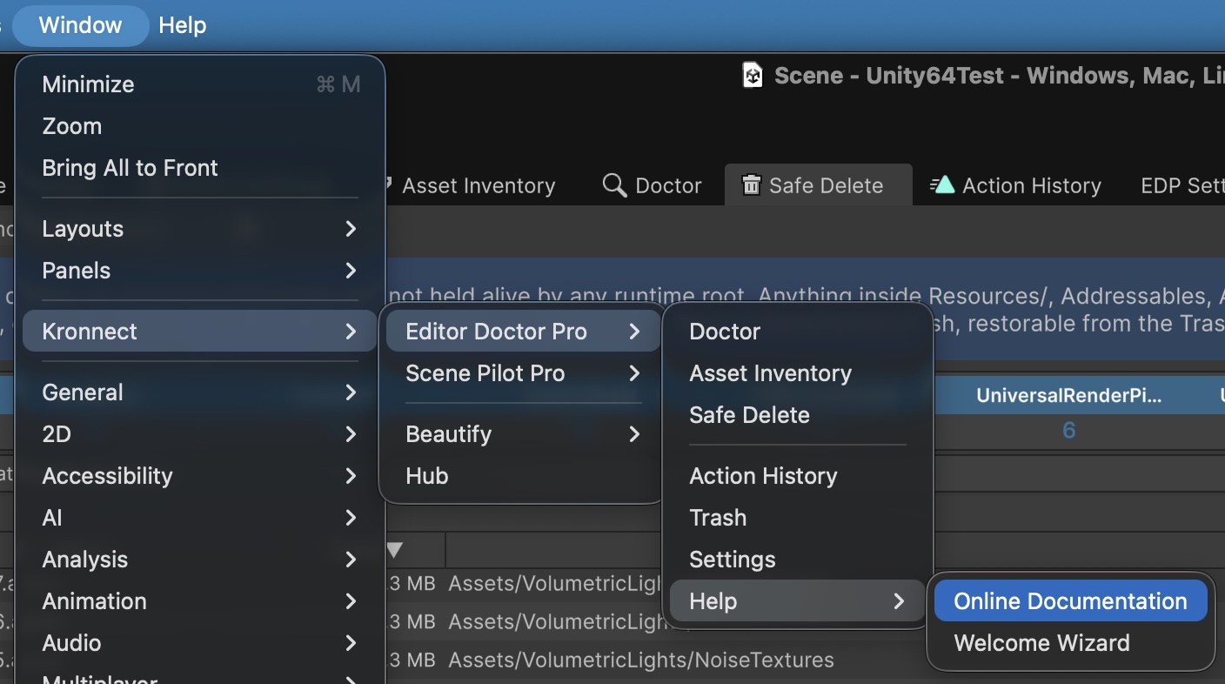Image resolution: width=1225 pixels, height=684 pixels.
Task: Select the Assets/VolumetricLights/NoiseTextures row
Action: (x=641, y=661)
